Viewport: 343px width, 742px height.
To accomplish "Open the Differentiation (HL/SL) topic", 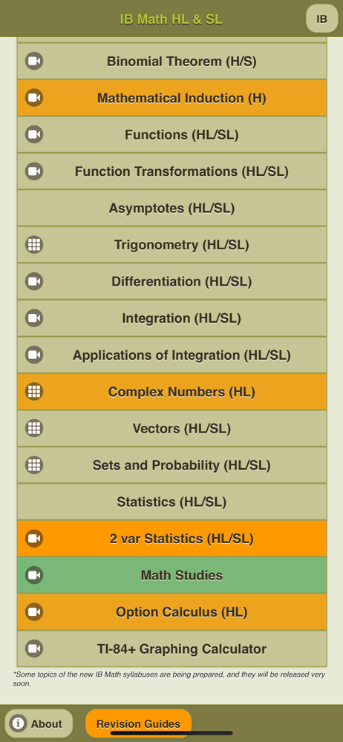I will [x=172, y=281].
